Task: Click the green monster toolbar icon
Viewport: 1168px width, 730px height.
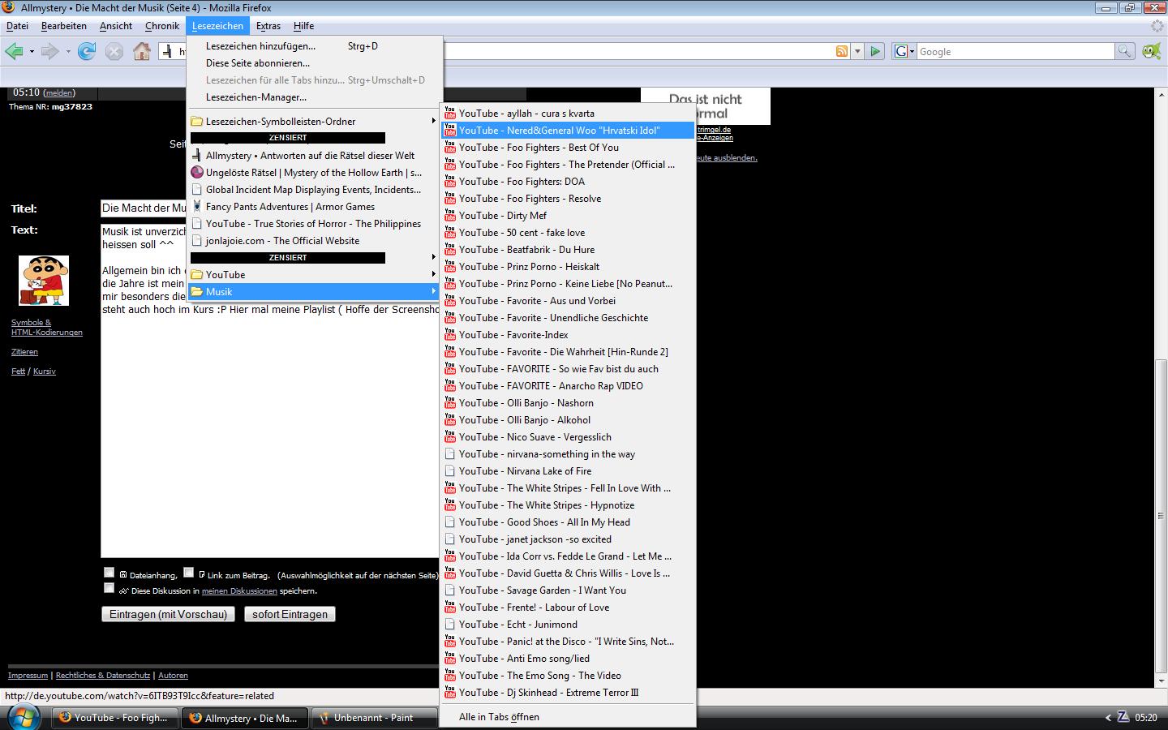Action: point(1151,51)
